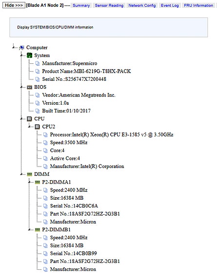This screenshot has height=280, width=217.
Task: Click the CPU2 processor icon
Action: tap(37, 127)
